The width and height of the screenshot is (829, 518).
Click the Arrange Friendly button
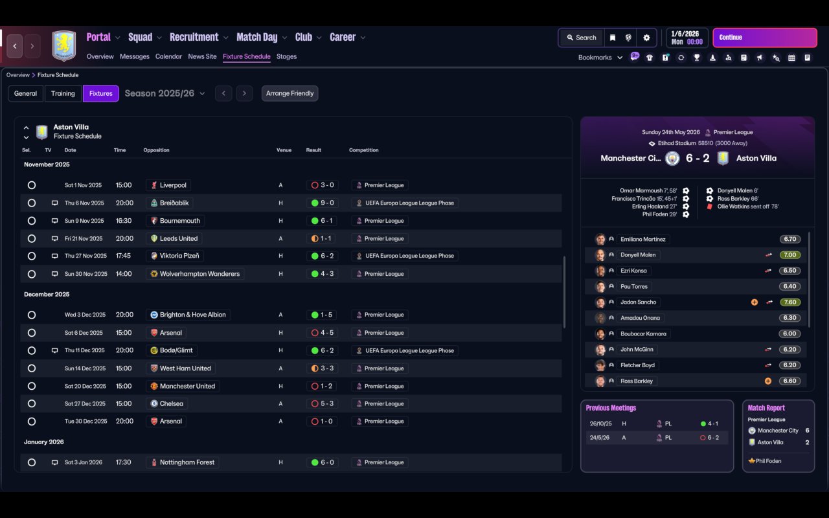pos(290,93)
